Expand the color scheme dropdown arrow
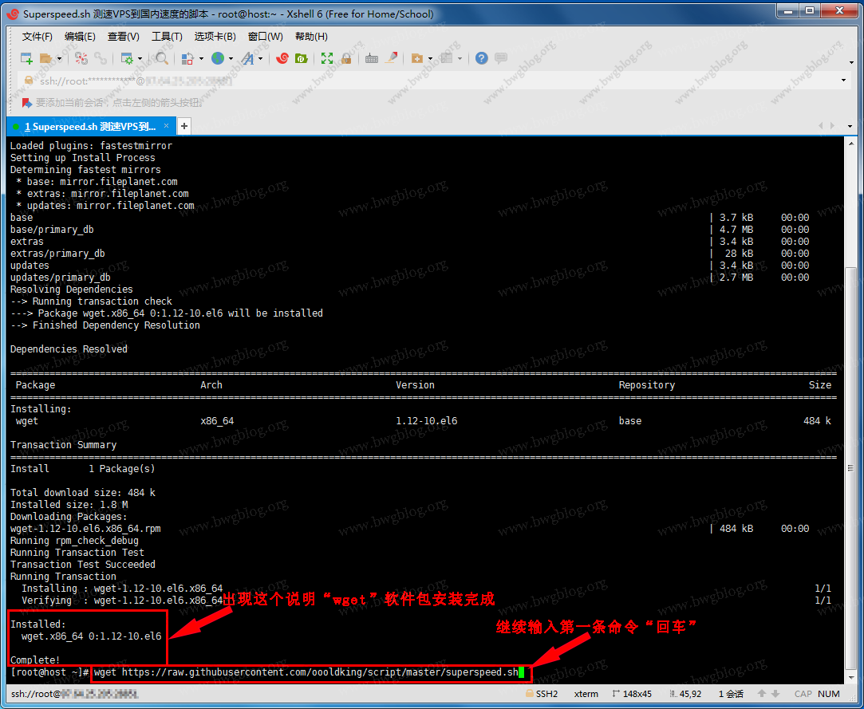Viewport: 864px width, 709px height. [x=201, y=59]
